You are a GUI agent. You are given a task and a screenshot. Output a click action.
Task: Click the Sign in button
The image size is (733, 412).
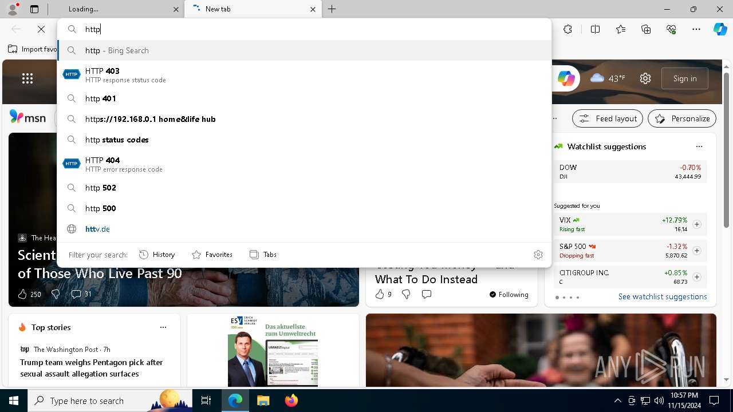click(x=685, y=78)
